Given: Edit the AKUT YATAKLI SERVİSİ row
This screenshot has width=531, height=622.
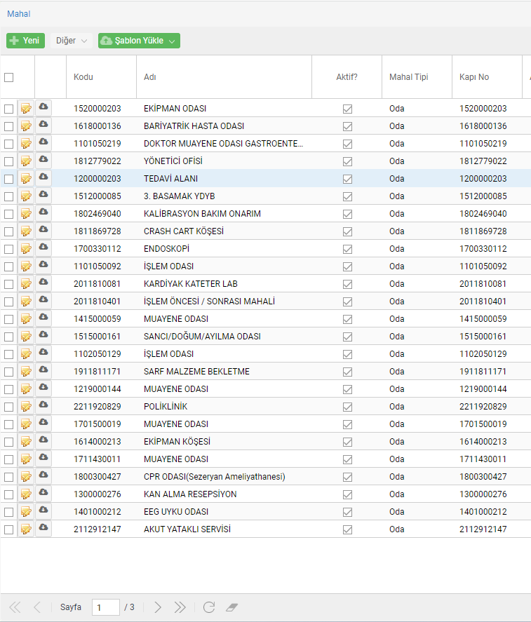Looking at the screenshot, I should (x=26, y=529).
